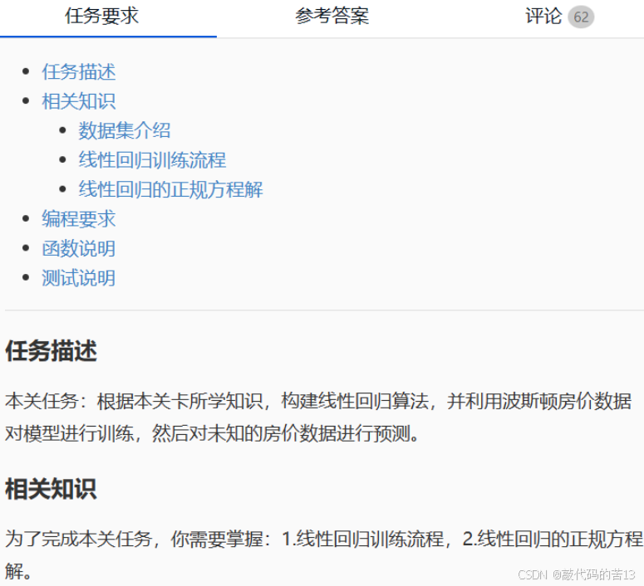Image resolution: width=644 pixels, height=586 pixels.
Task: Open the 线性回归训练流程 contents link
Action: [x=152, y=160]
